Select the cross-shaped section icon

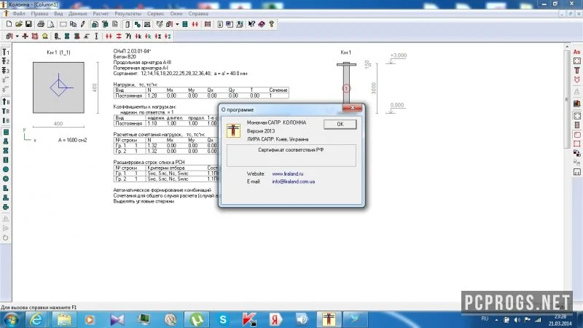pos(6,207)
